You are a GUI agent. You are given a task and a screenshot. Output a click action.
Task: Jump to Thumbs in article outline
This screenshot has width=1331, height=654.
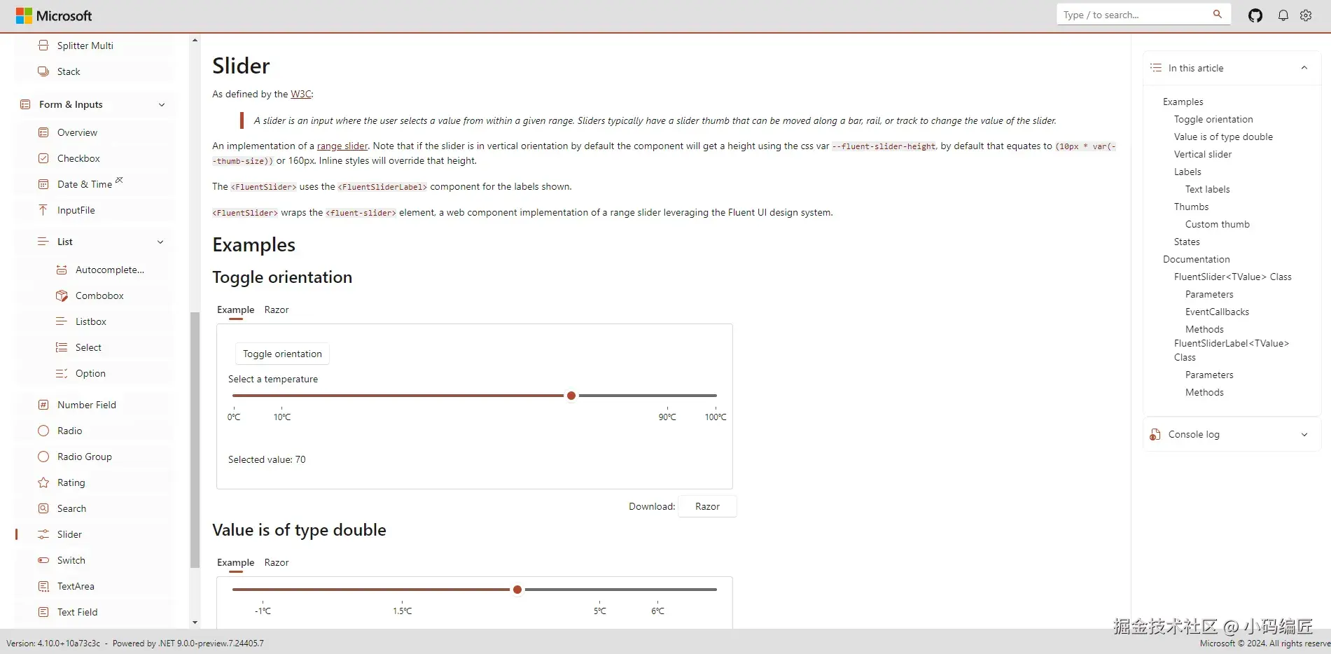pos(1191,207)
